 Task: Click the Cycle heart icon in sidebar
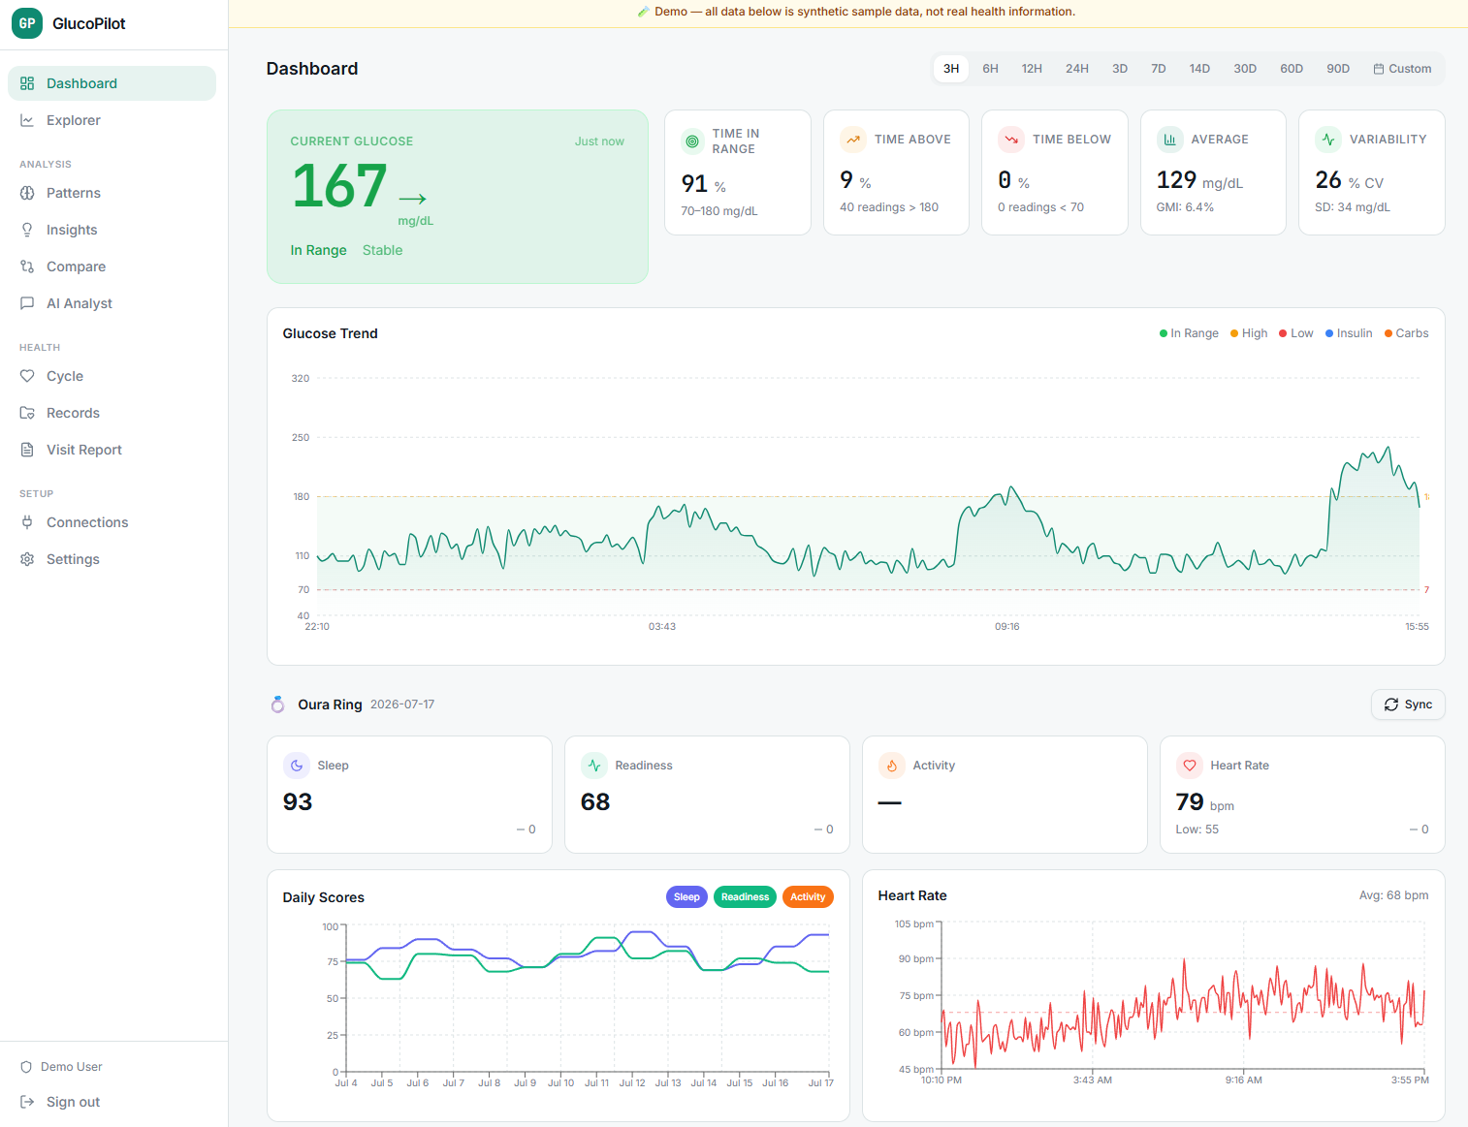[27, 376]
